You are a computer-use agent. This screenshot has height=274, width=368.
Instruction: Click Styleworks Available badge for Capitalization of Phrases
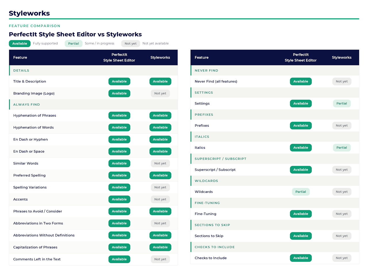[160, 247]
